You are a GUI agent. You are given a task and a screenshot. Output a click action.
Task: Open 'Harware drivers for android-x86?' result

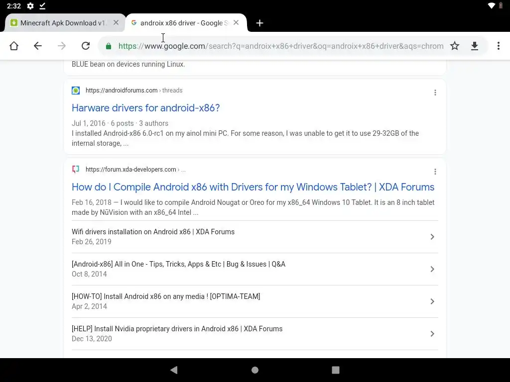(x=146, y=108)
